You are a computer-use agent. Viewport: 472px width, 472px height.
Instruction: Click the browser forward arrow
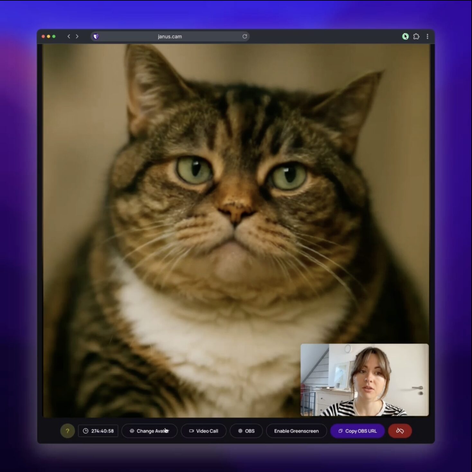[x=77, y=36]
